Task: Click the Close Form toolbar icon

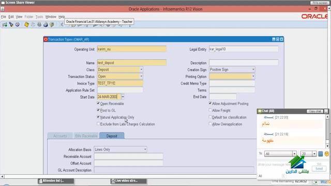Action: [x=52, y=25]
